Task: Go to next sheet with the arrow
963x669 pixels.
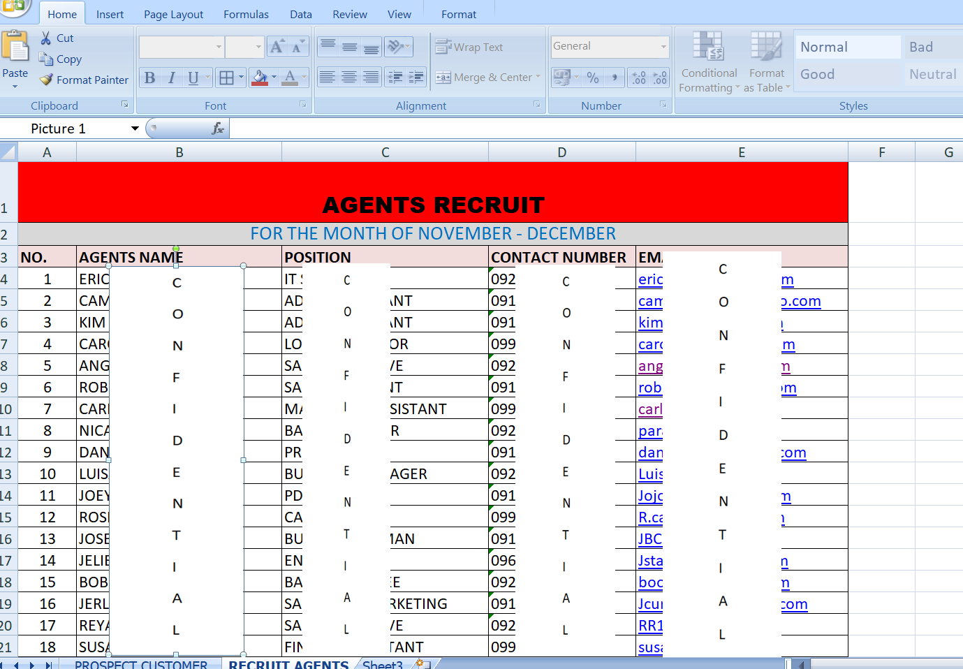Action: tap(32, 665)
